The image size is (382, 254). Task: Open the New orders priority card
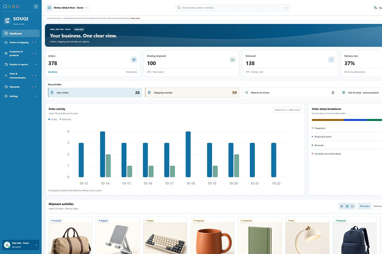click(95, 93)
